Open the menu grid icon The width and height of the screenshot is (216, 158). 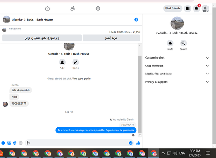click(x=187, y=9)
